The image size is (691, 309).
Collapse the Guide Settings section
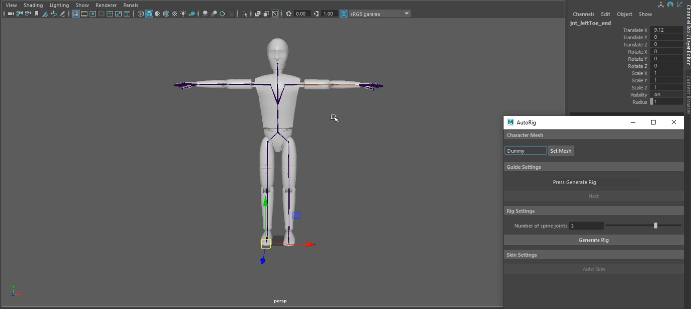(593, 167)
